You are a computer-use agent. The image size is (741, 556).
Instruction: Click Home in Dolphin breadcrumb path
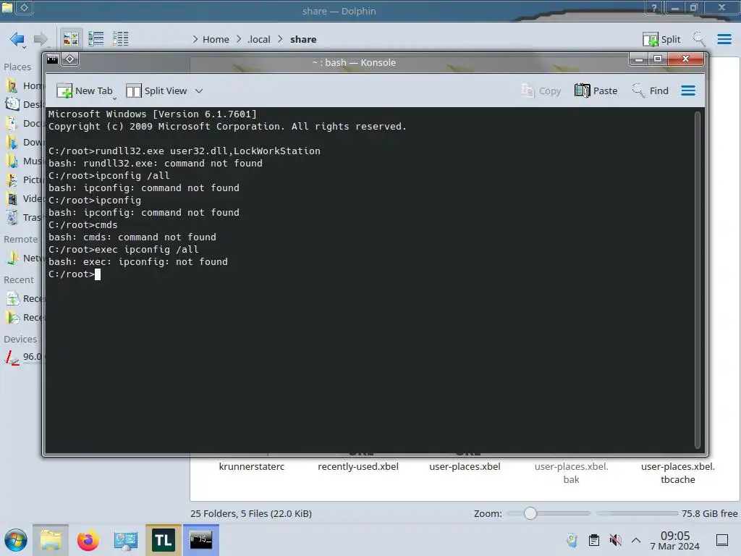tap(216, 39)
